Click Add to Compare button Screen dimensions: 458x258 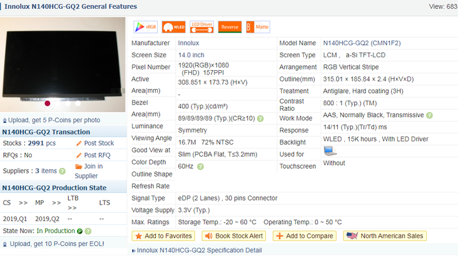point(304,236)
